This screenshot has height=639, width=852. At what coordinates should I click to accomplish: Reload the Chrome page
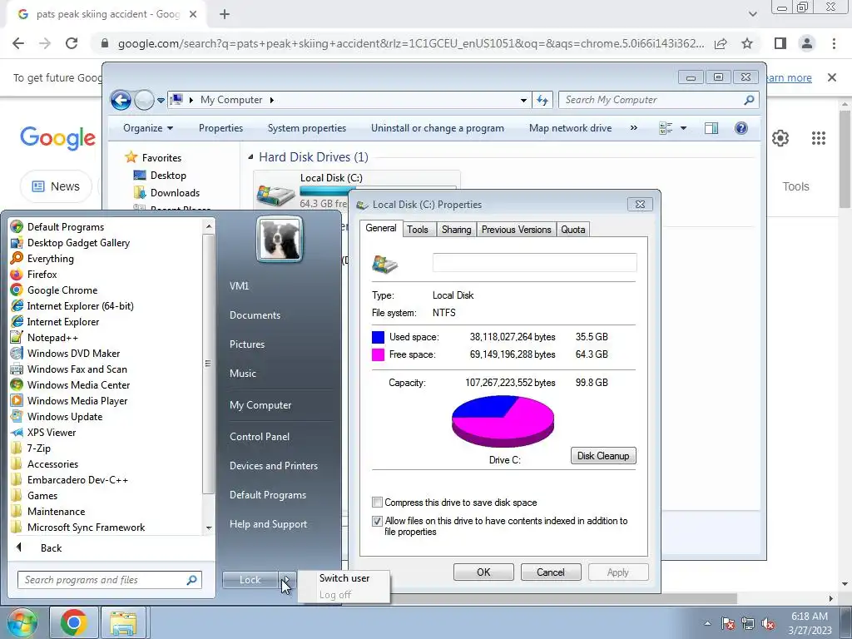[x=72, y=43]
